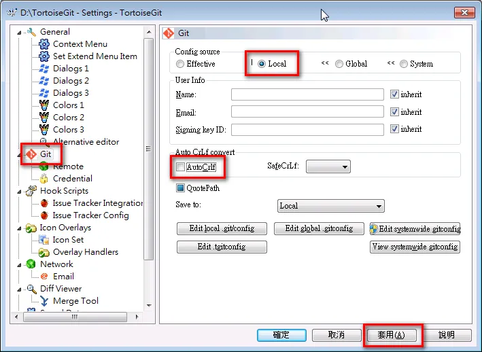Click Edit .tgitconfig button

pos(222,247)
